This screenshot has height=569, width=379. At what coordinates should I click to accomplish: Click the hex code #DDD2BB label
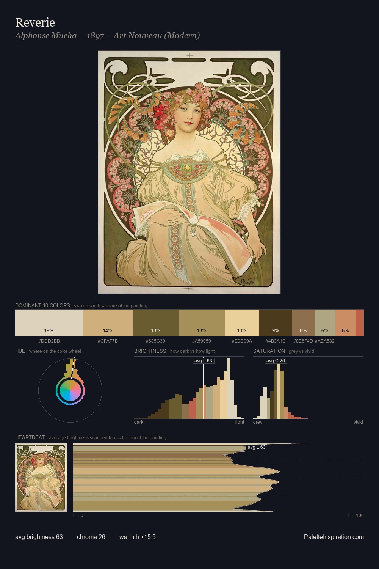click(x=49, y=341)
